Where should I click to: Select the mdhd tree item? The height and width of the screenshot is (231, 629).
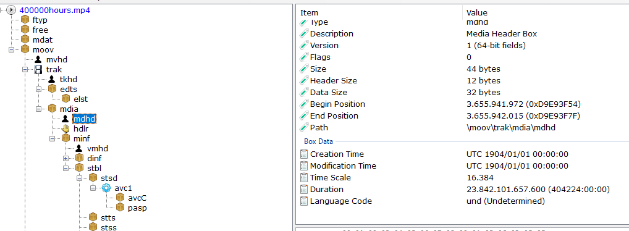[x=85, y=119]
